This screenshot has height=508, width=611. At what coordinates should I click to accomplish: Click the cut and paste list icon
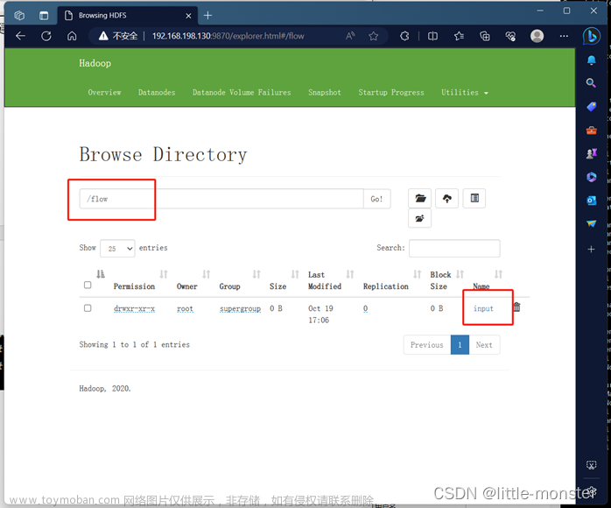point(474,199)
